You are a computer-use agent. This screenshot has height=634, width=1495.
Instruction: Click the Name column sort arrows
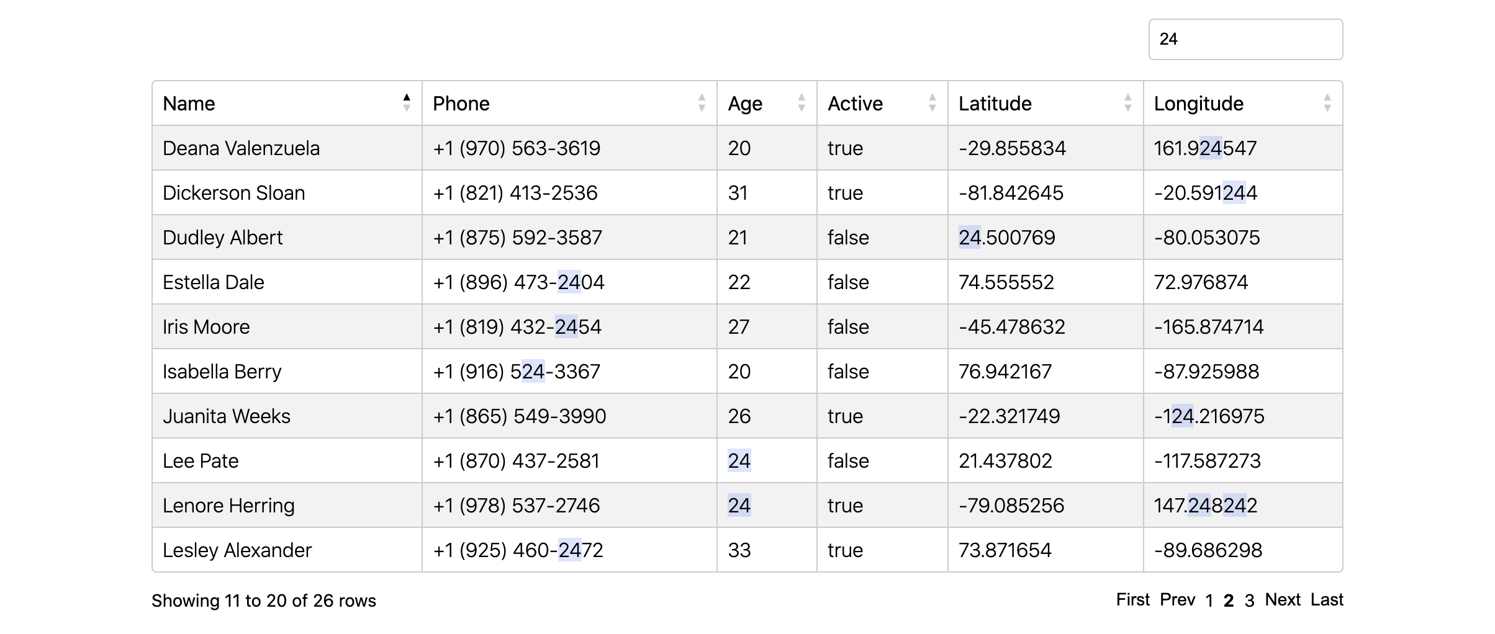point(407,103)
